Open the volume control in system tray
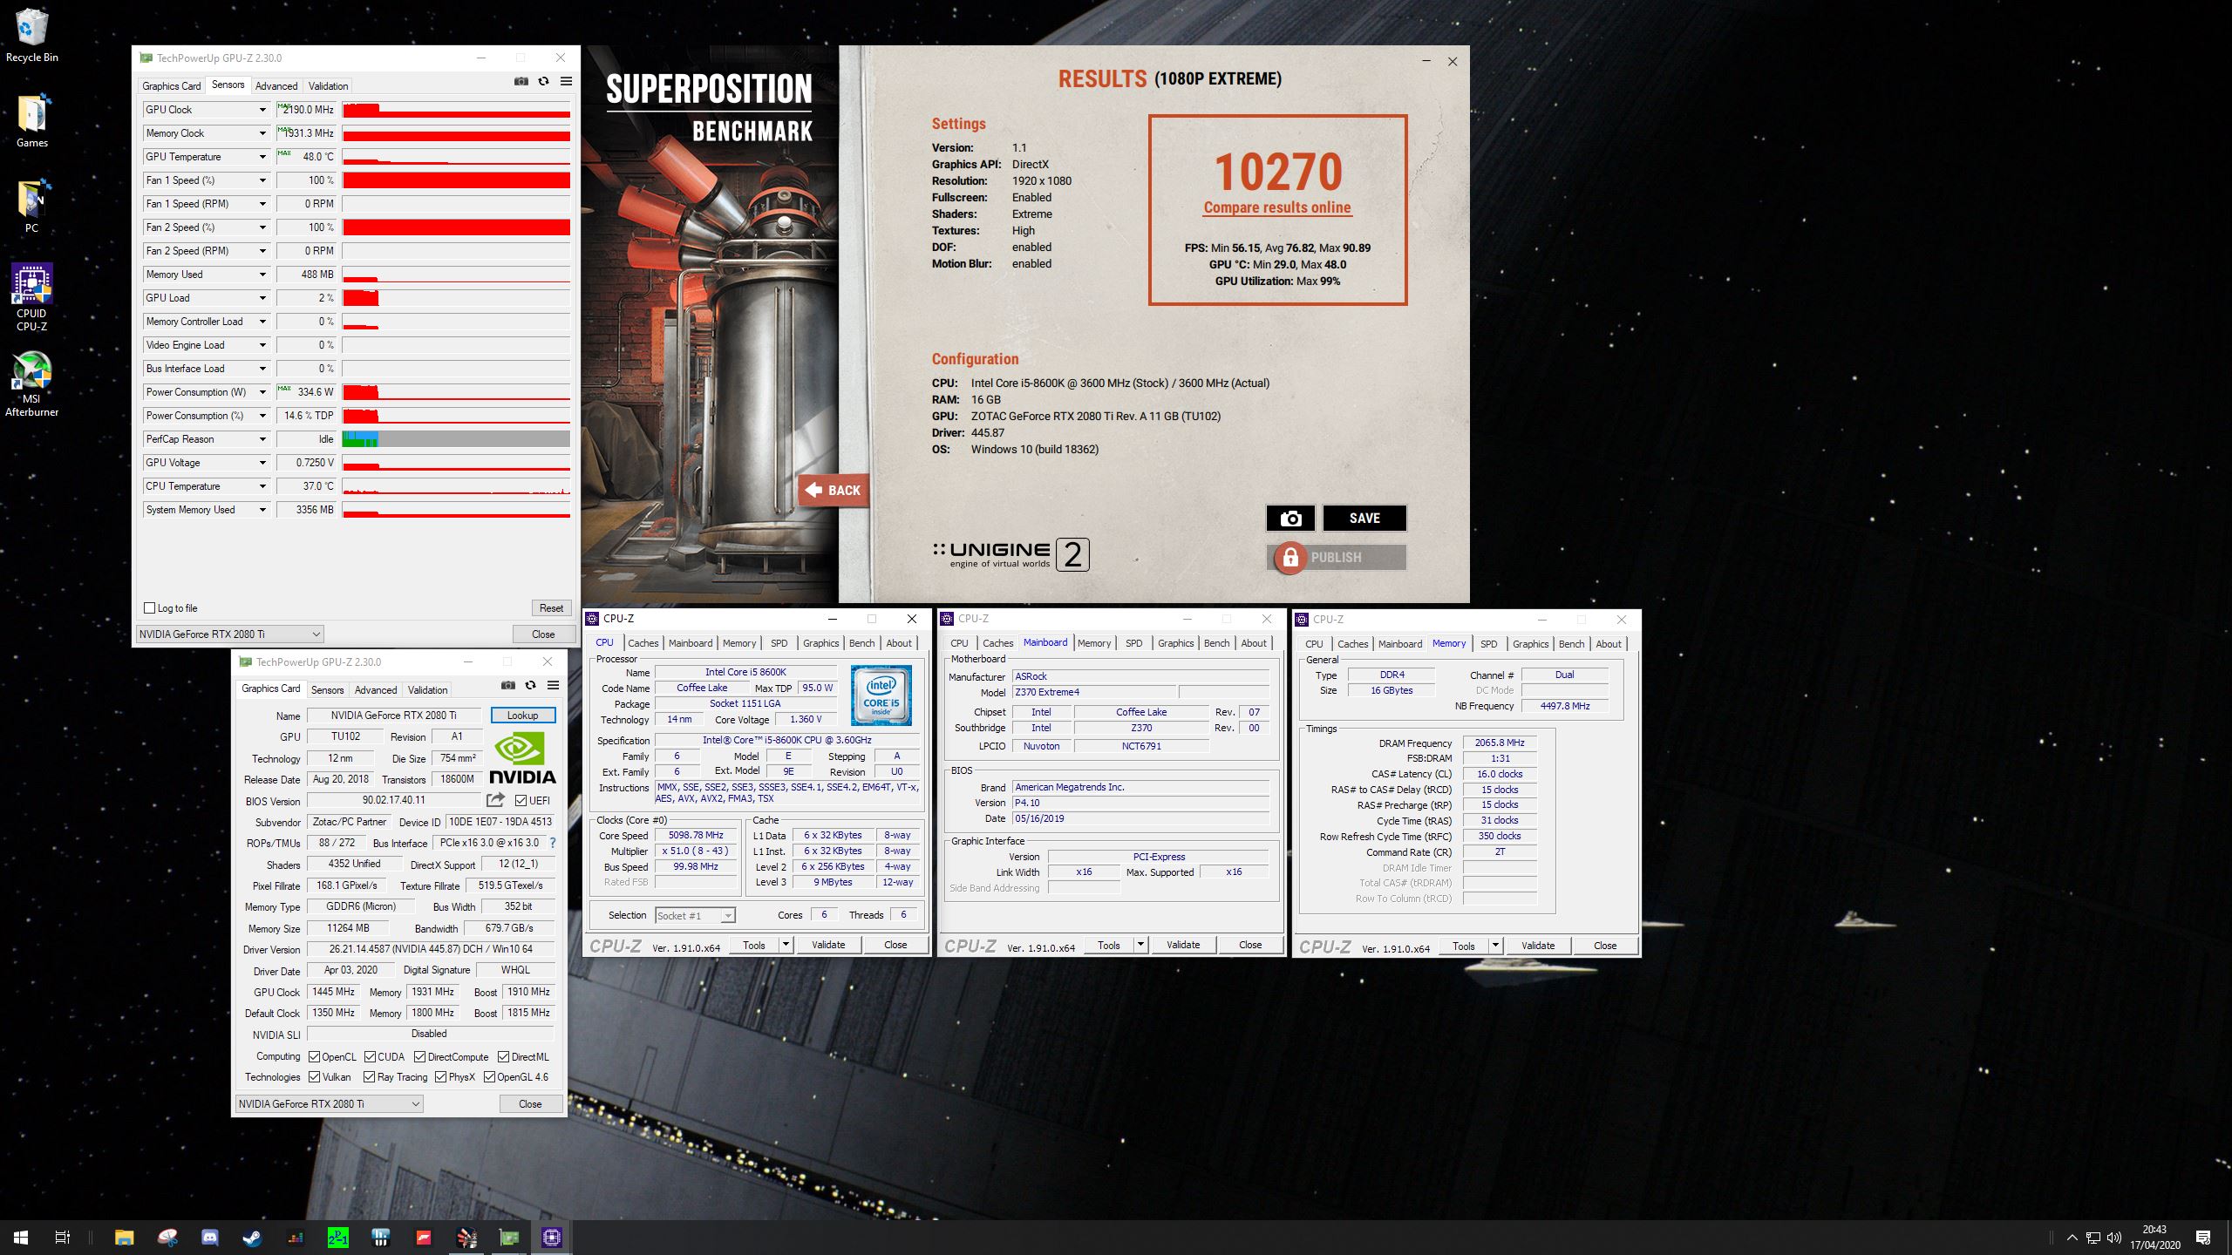Image resolution: width=2232 pixels, height=1255 pixels. 2114,1238
